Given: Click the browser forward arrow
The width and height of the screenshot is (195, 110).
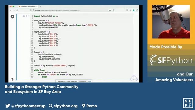Looking at the screenshot, I should pos(14,10).
